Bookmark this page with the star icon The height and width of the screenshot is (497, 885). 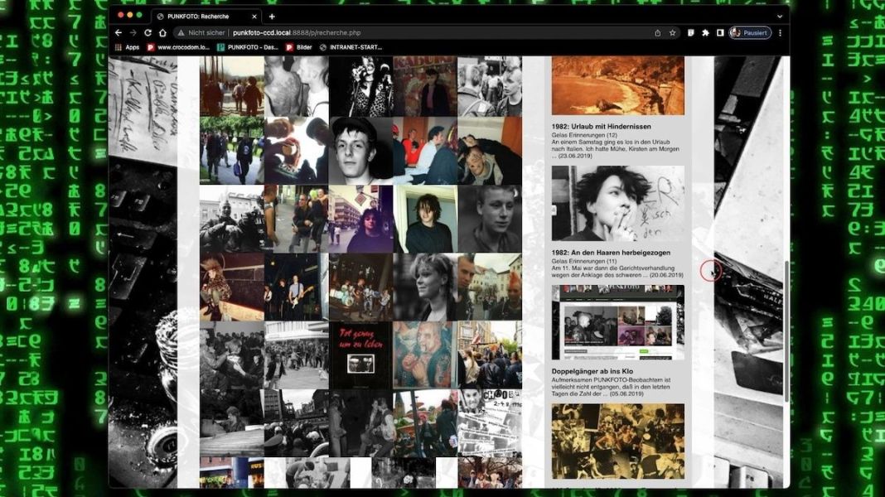click(672, 33)
